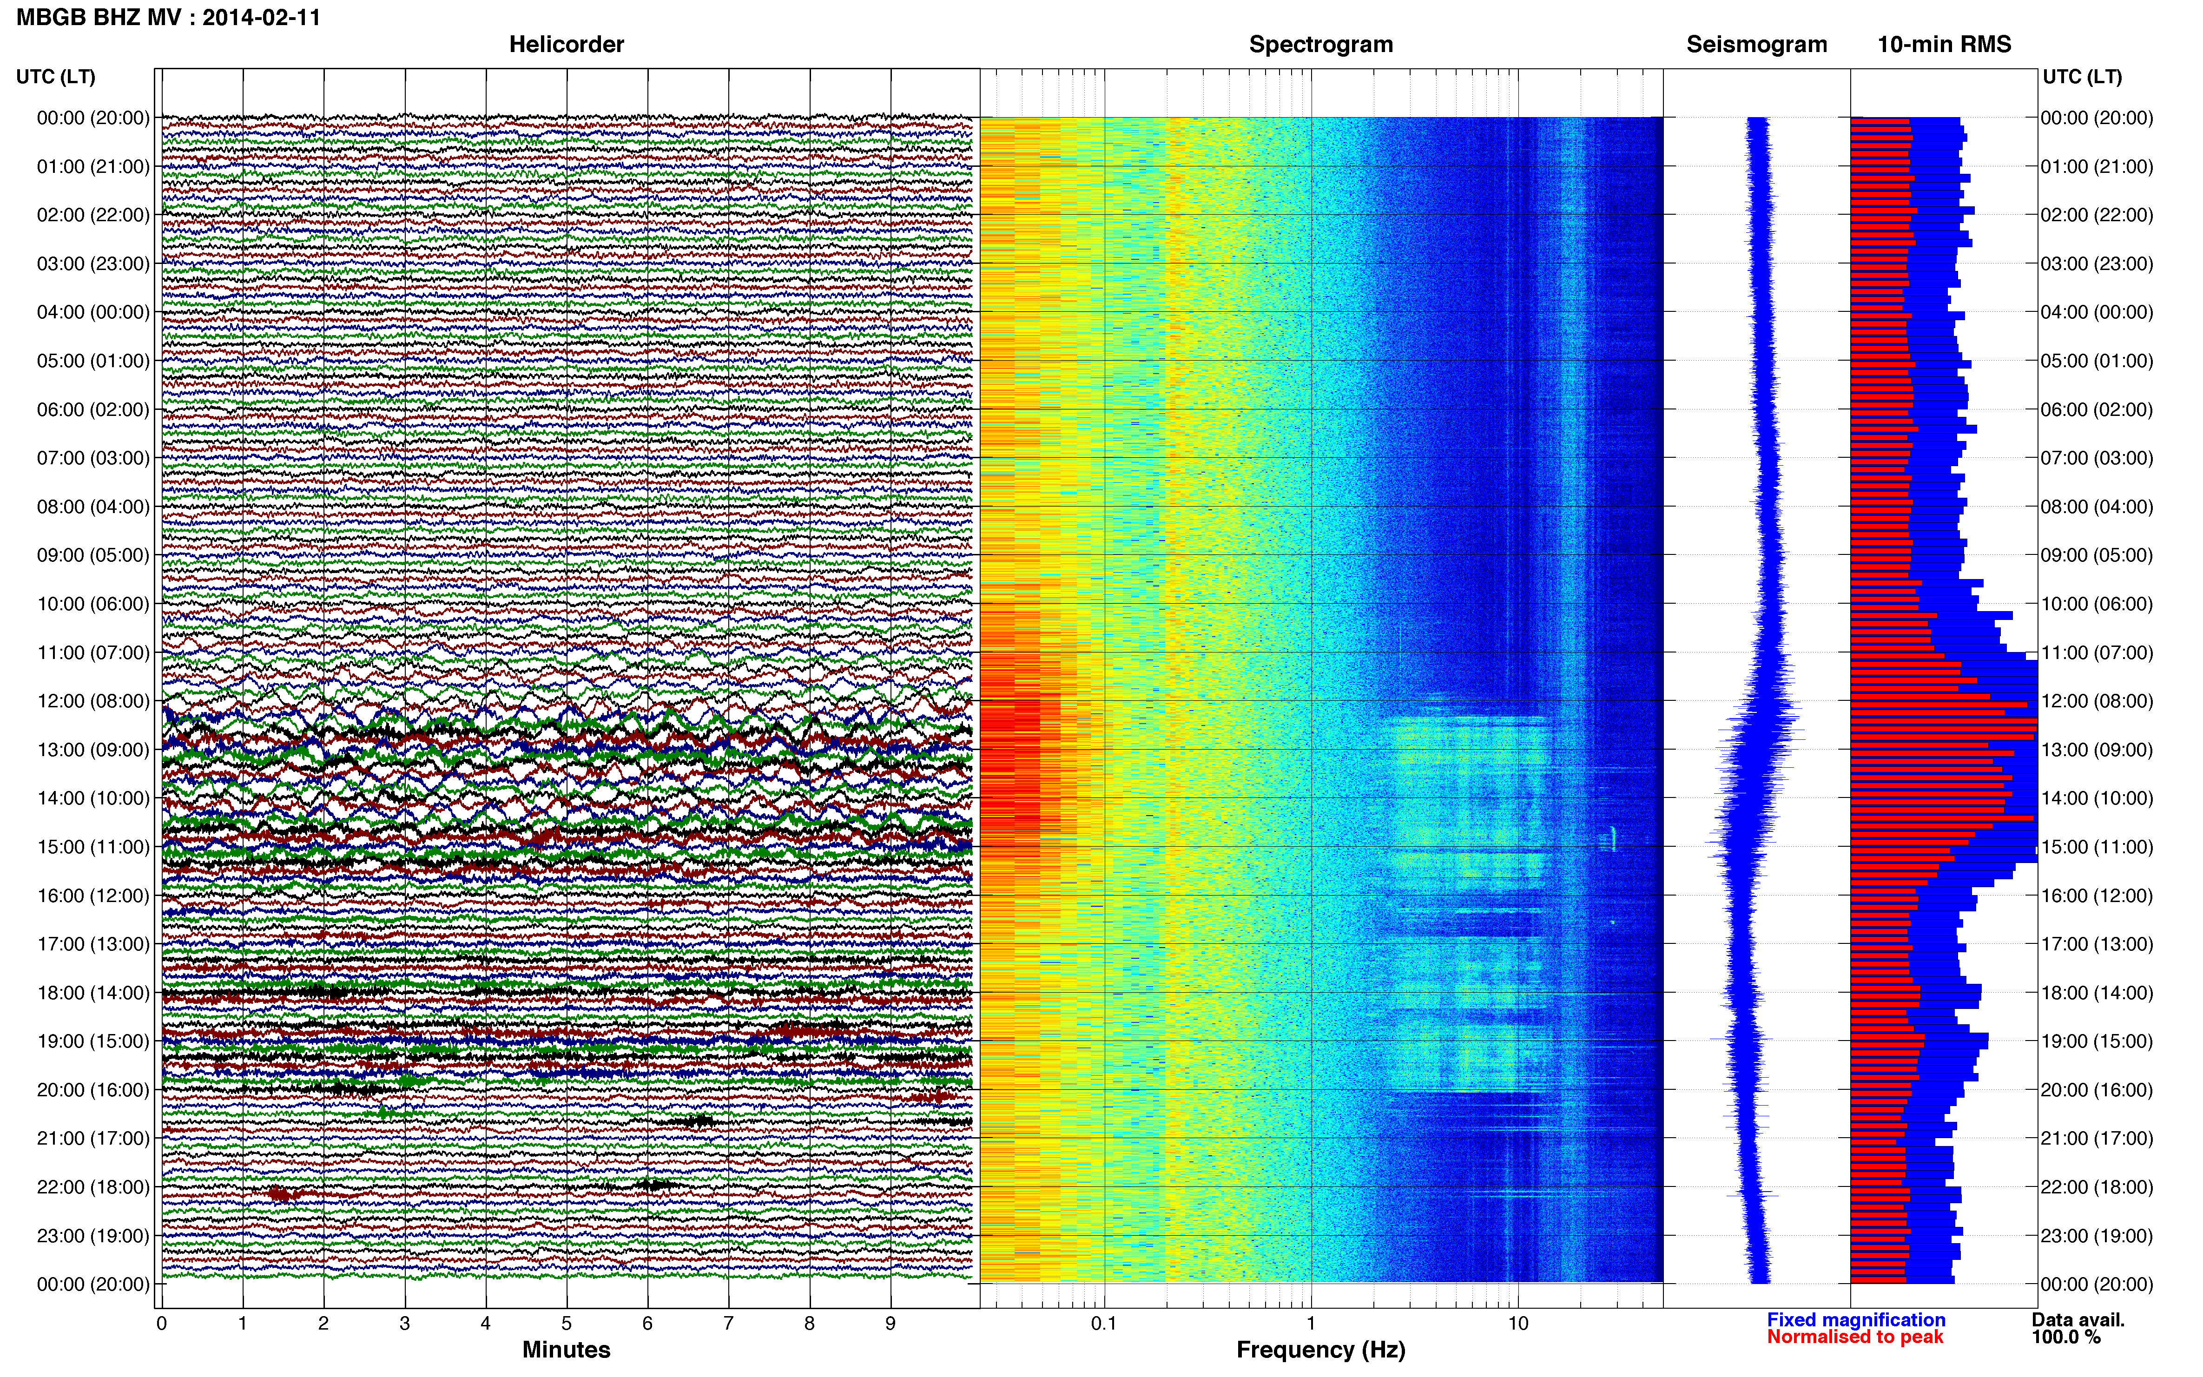Select '01:00 (21:00)' on the left time axis
Screen dimensions: 2203x1377
click(x=93, y=167)
